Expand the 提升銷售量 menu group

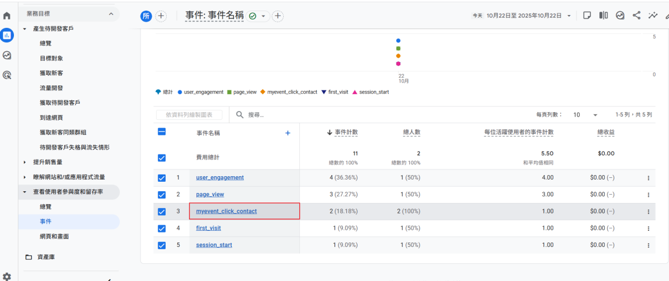click(x=25, y=162)
